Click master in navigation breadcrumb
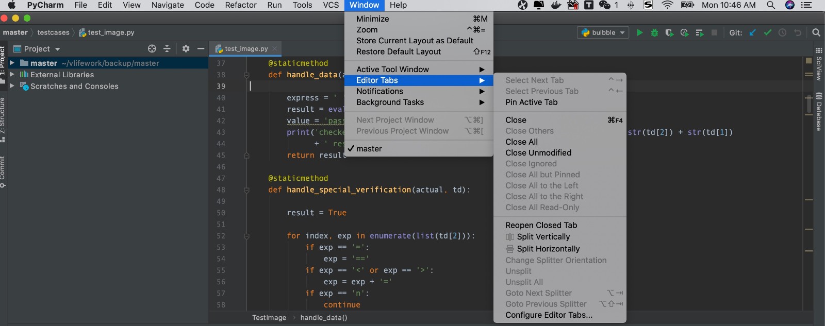 click(15, 32)
